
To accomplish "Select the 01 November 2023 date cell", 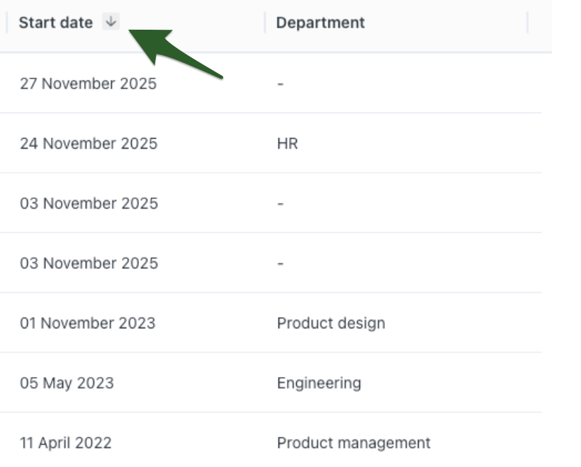I will (x=87, y=323).
